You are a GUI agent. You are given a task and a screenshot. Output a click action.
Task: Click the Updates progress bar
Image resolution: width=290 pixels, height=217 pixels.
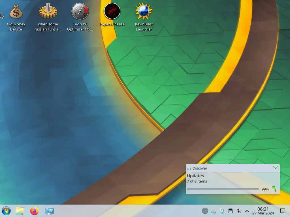[x=223, y=189]
